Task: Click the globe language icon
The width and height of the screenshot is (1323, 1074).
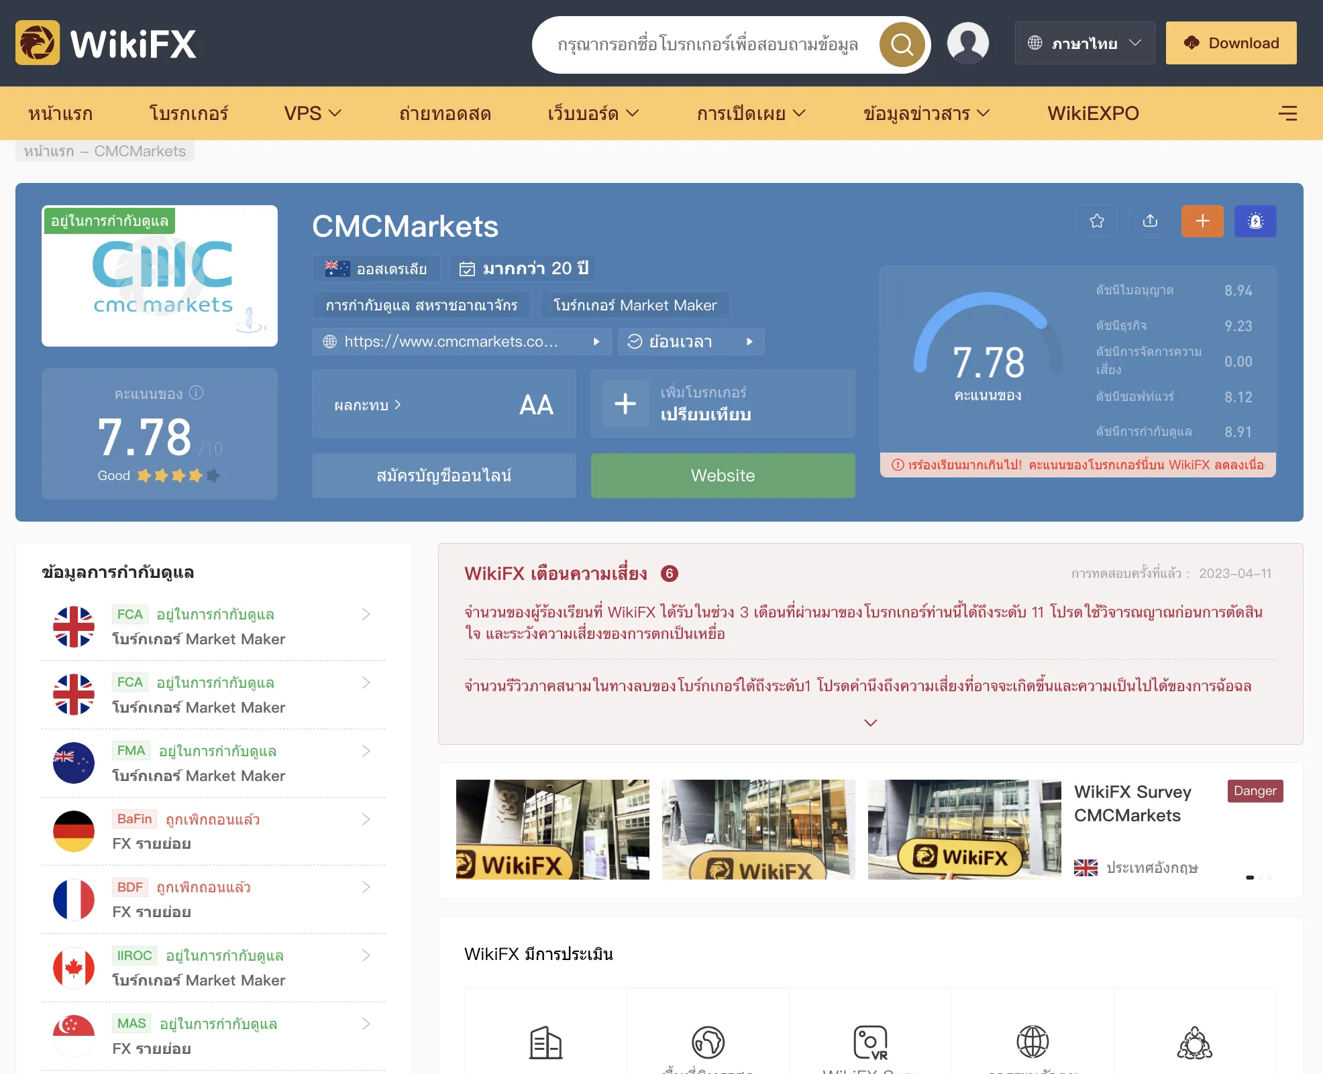Action: [1035, 43]
